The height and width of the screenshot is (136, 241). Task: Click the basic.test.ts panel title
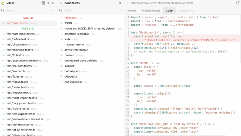point(72,3)
